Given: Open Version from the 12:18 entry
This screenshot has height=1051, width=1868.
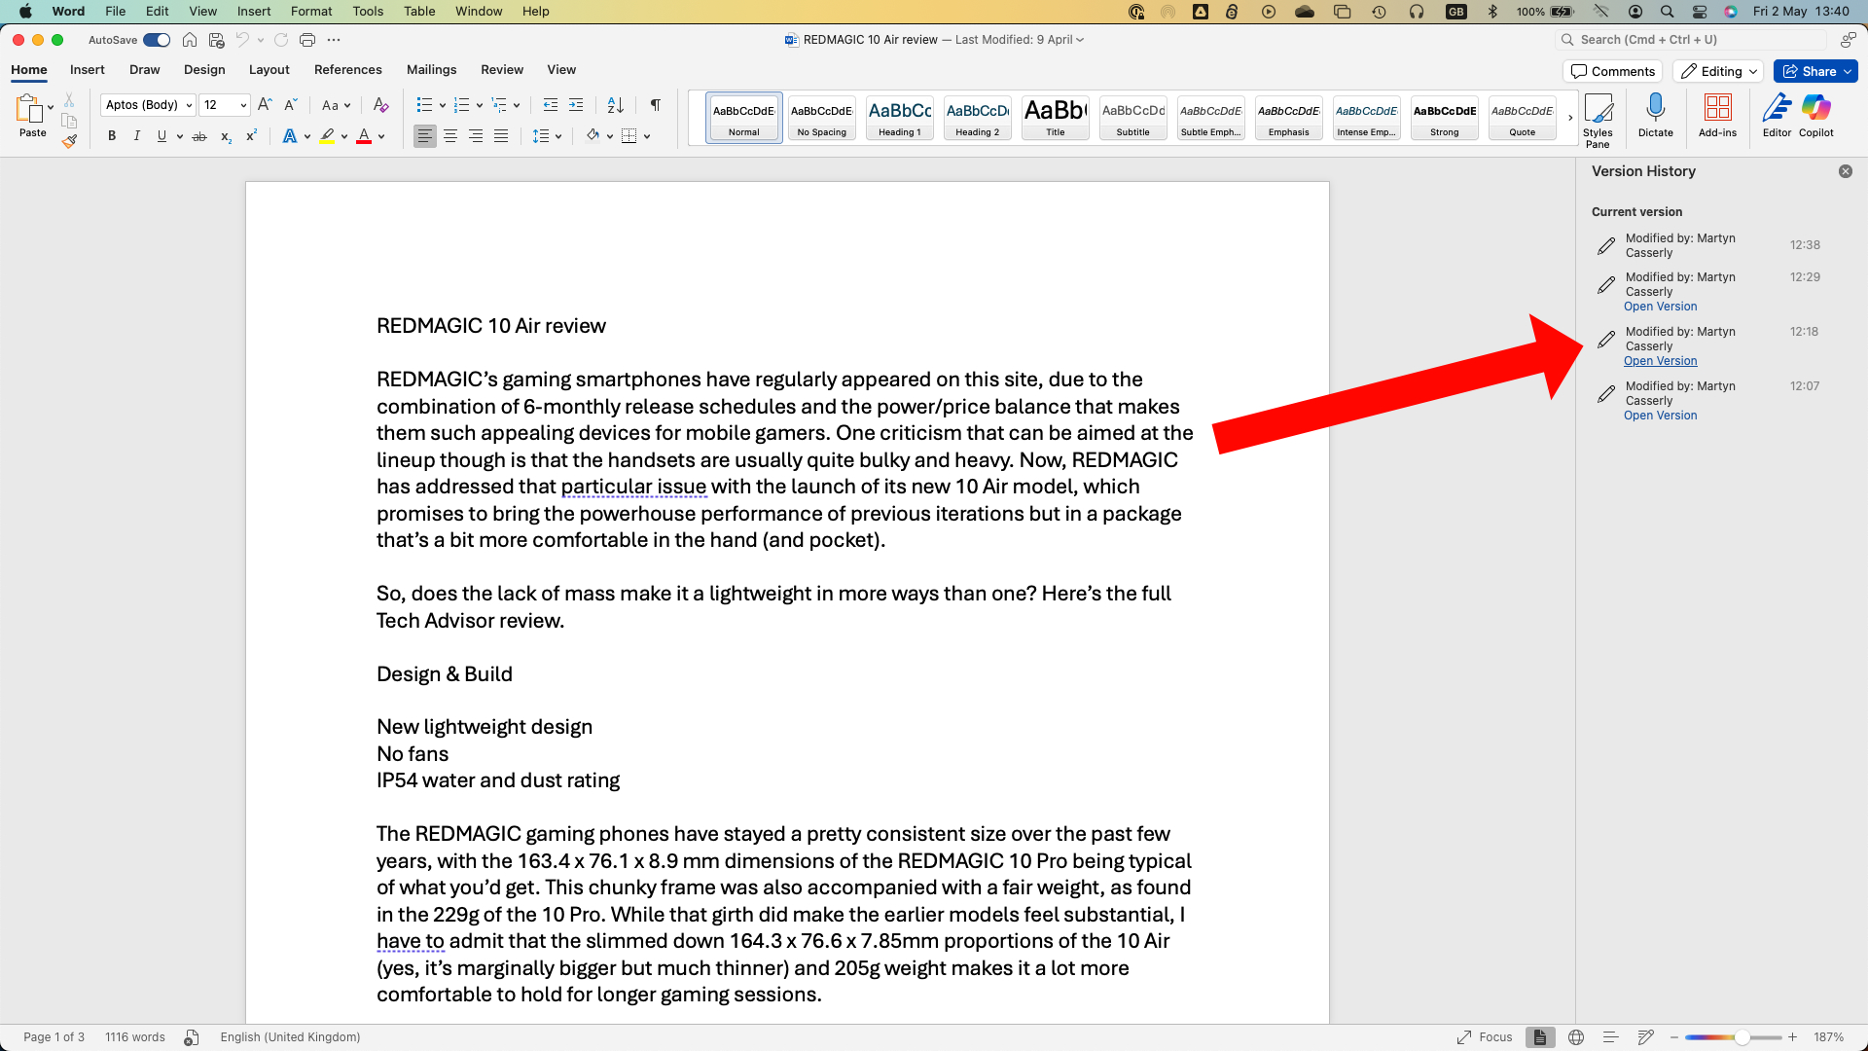Looking at the screenshot, I should tap(1660, 361).
